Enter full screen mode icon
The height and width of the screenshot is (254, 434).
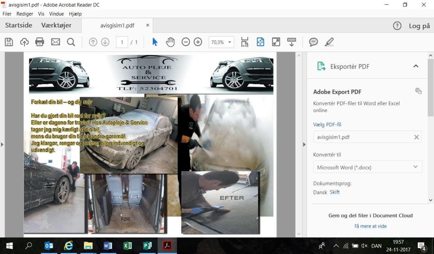pyautogui.click(x=276, y=42)
